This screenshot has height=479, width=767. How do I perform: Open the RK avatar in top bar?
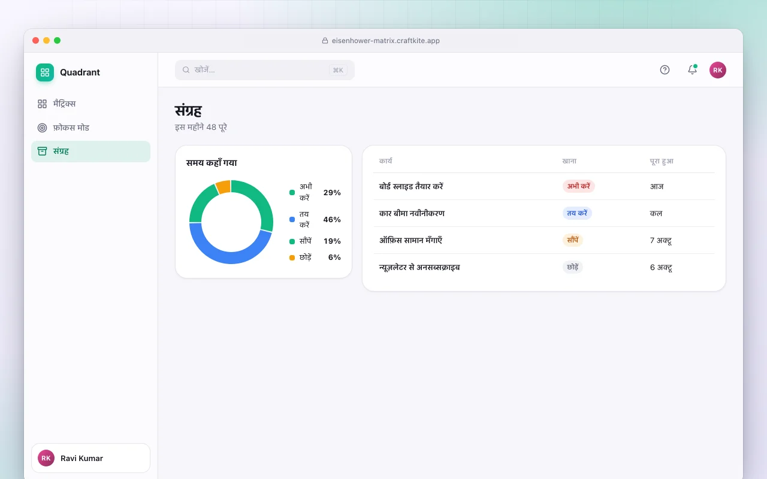(718, 70)
